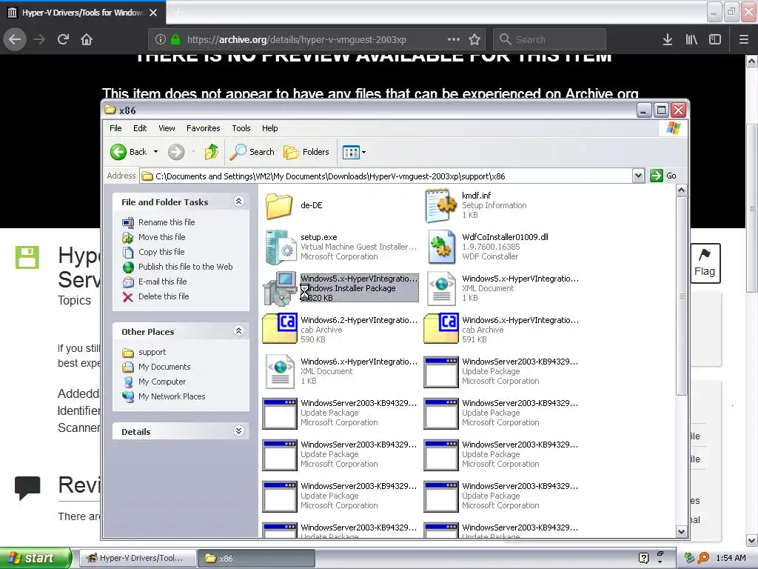Screen dimensions: 758x569
Task: Close the Hyper-V Drivers browser tab
Action: click(153, 13)
